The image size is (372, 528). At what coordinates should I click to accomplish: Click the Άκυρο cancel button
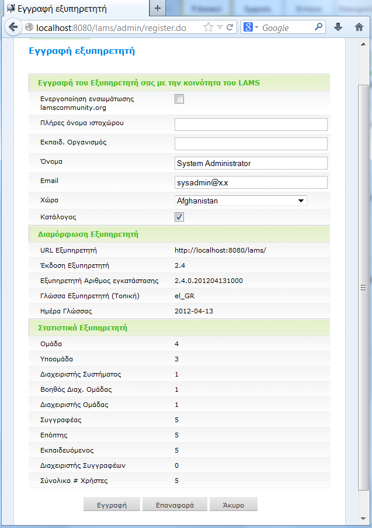(234, 505)
